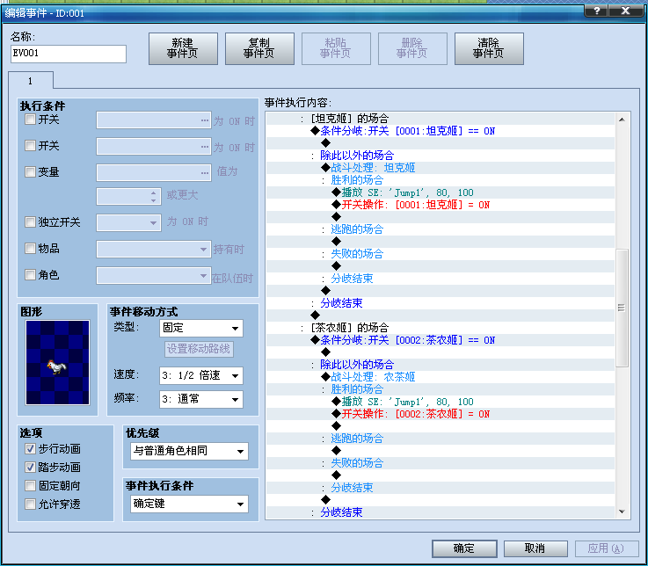Image resolution: width=648 pixels, height=566 pixels.
Task: Confirm with the 确定 button
Action: tap(464, 548)
